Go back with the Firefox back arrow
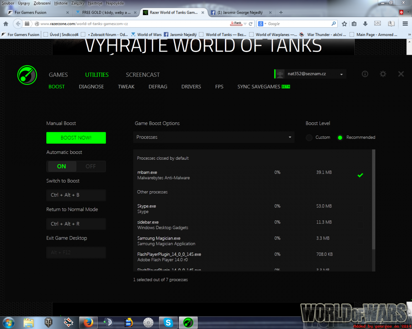 click(18, 24)
